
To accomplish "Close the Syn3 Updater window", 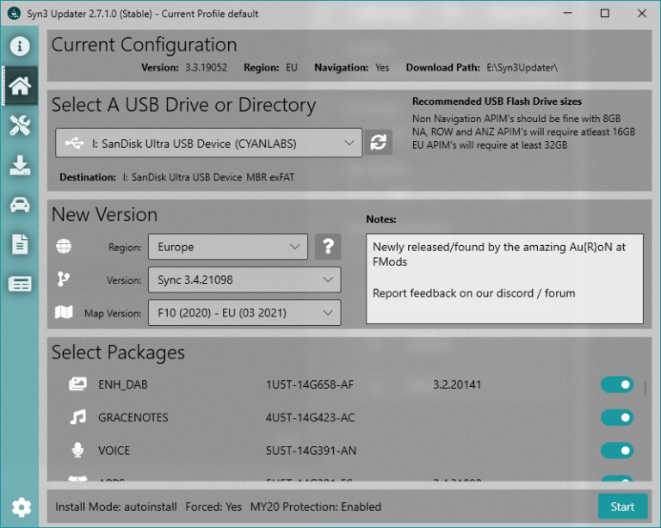I will [x=641, y=13].
